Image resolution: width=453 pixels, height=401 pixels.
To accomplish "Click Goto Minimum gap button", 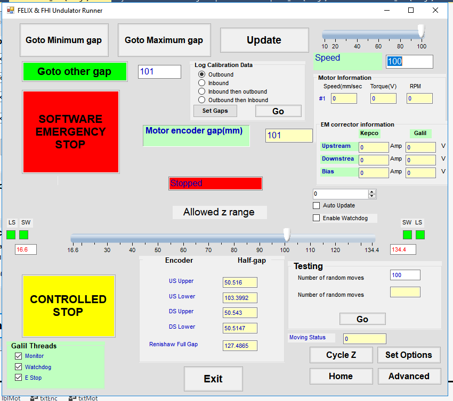I will pos(64,40).
